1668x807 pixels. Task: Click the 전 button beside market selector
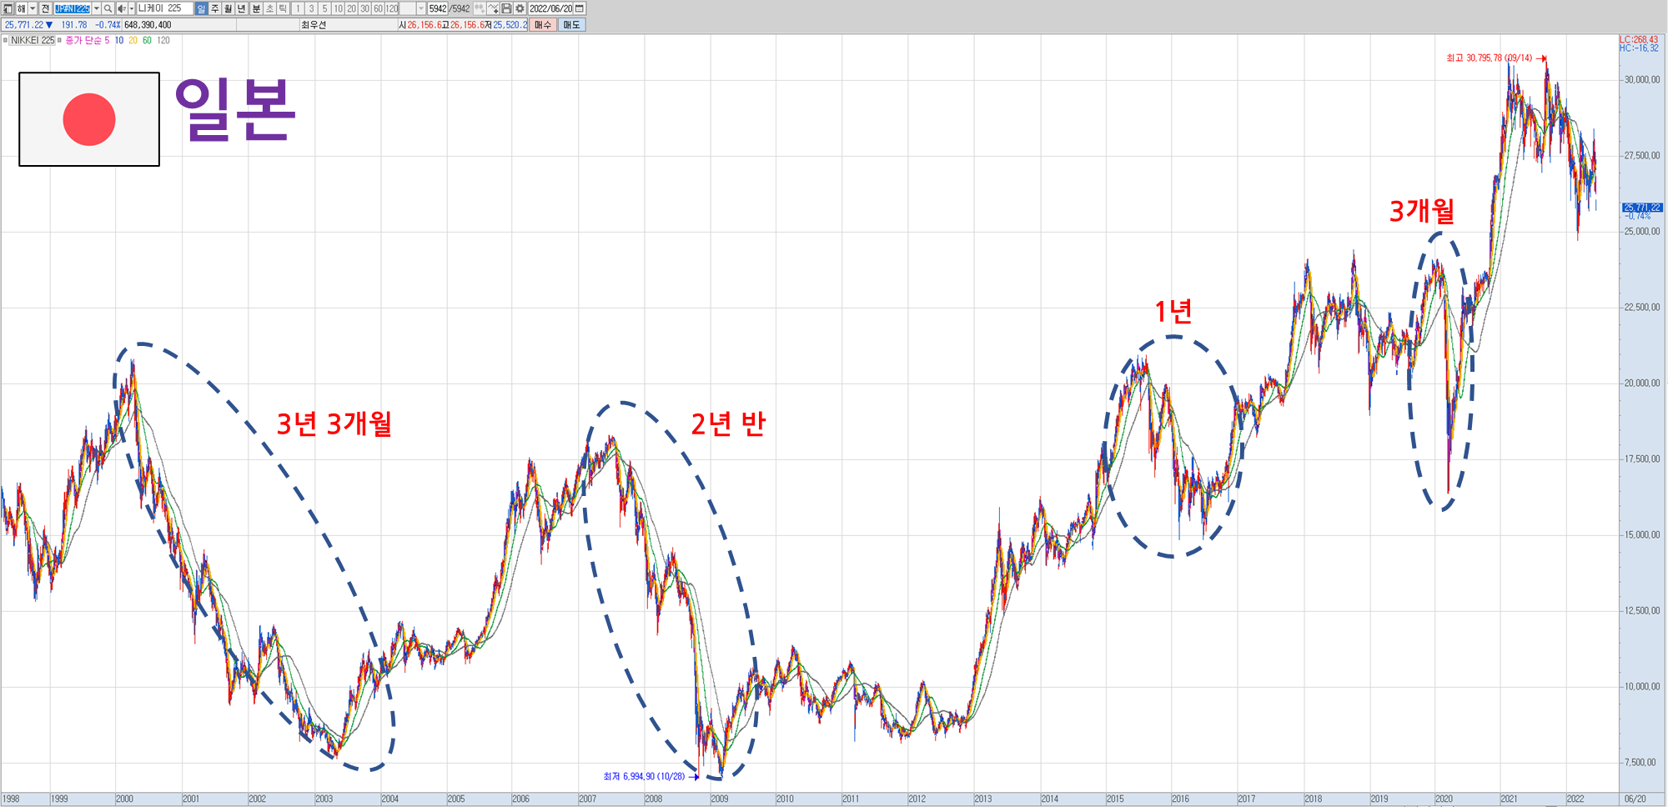[45, 8]
